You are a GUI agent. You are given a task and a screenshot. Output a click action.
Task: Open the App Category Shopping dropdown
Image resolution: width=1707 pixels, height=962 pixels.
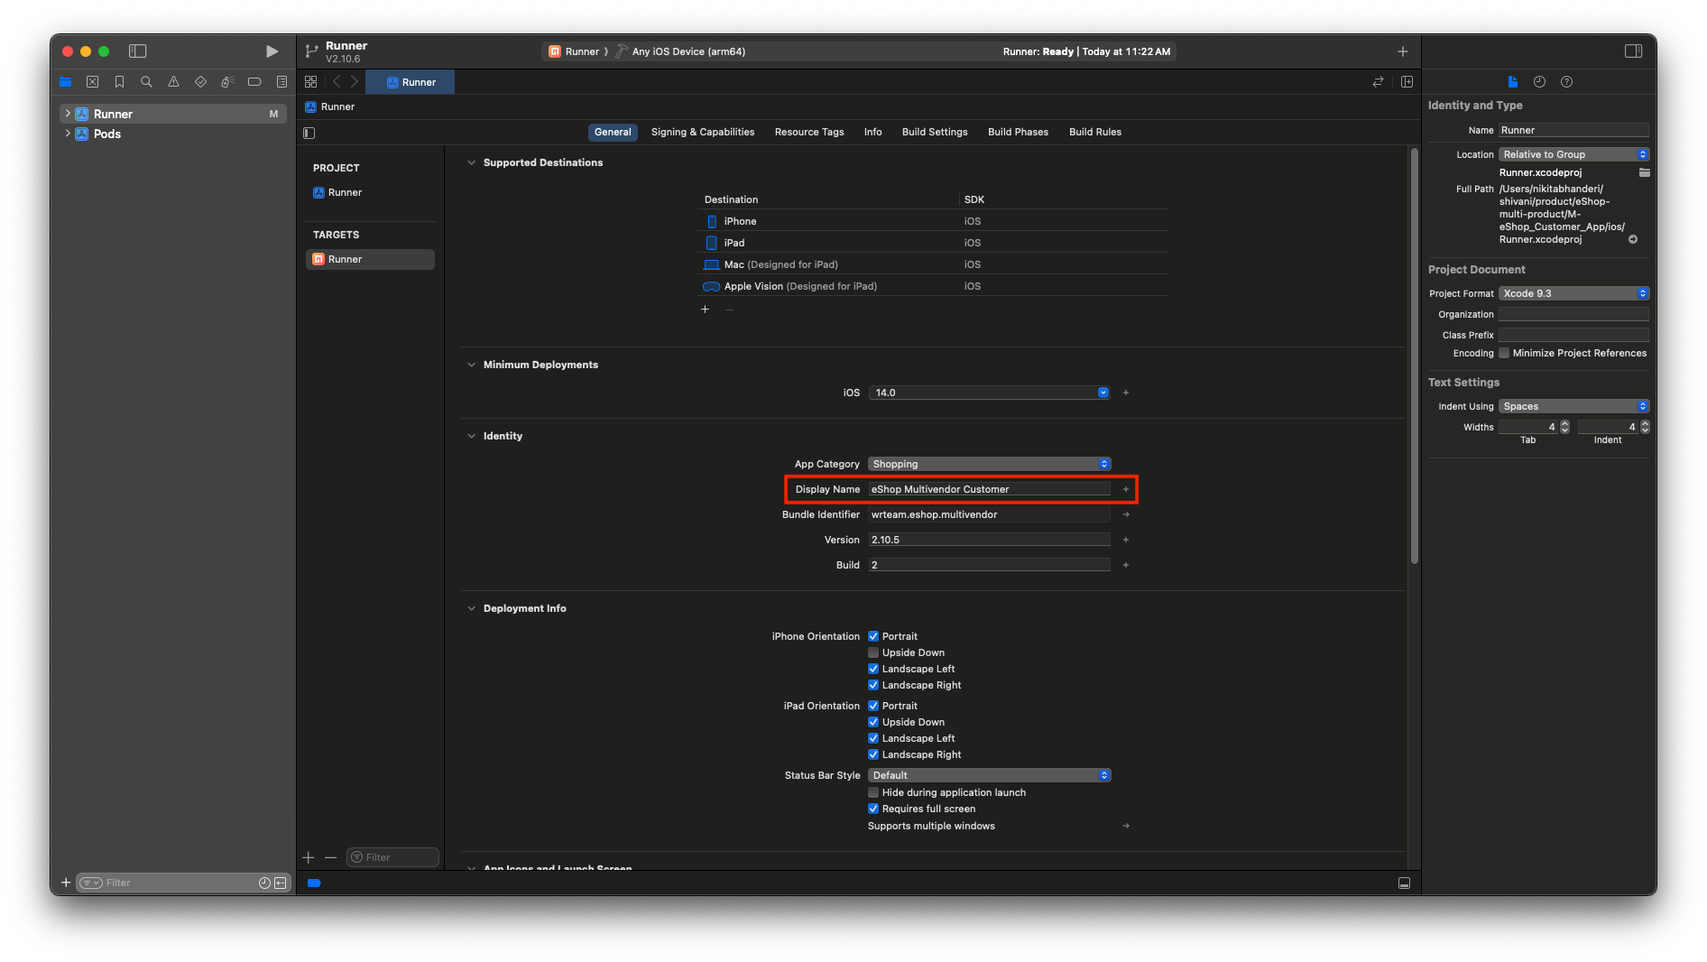point(989,464)
